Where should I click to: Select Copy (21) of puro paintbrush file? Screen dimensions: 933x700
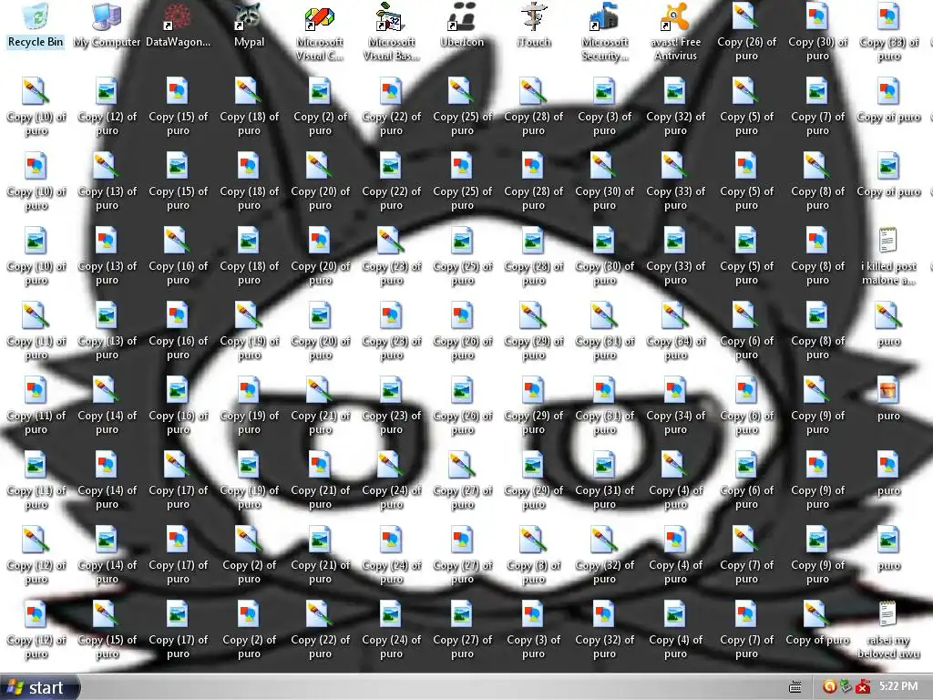(x=320, y=405)
